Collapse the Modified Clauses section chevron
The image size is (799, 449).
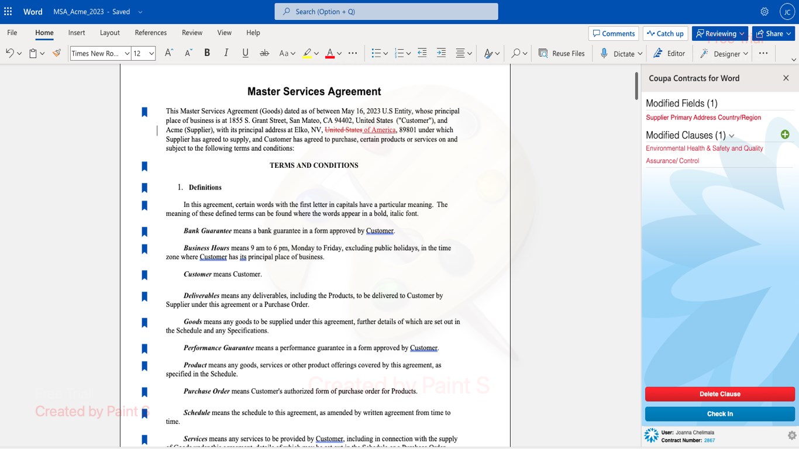coord(732,136)
